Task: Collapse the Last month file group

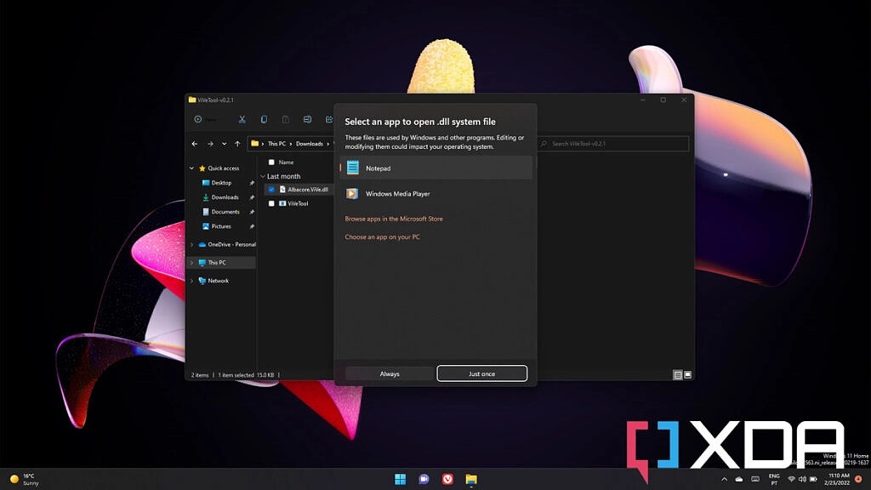Action: coord(262,176)
